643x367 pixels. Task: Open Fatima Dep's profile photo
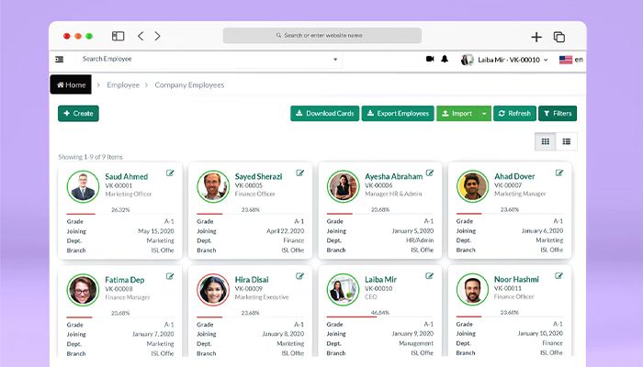[83, 290]
